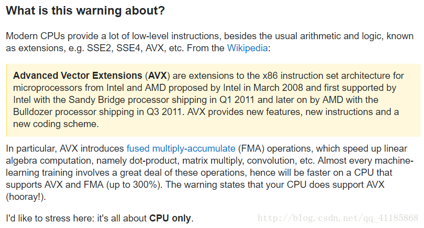Click the heading 'What is this warning about?'
Image resolution: width=424 pixels, height=228 pixels.
click(x=85, y=11)
